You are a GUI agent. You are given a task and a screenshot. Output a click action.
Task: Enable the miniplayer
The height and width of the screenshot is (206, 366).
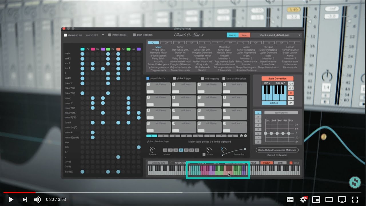316,199
